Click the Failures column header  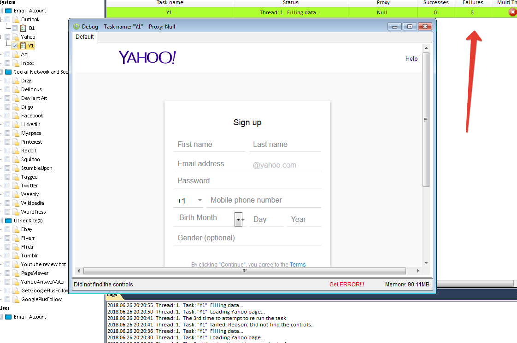(473, 3)
